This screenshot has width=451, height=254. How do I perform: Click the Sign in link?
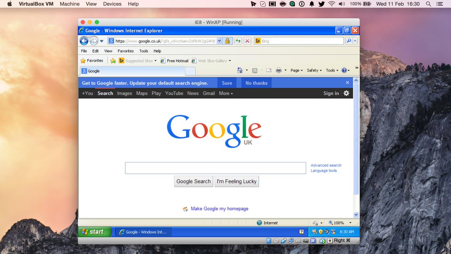click(x=331, y=93)
